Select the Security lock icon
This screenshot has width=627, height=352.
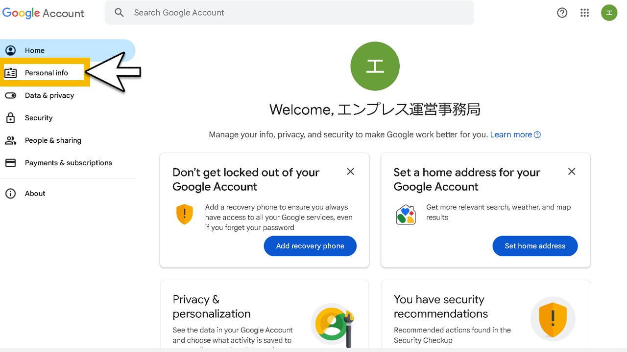coord(11,118)
